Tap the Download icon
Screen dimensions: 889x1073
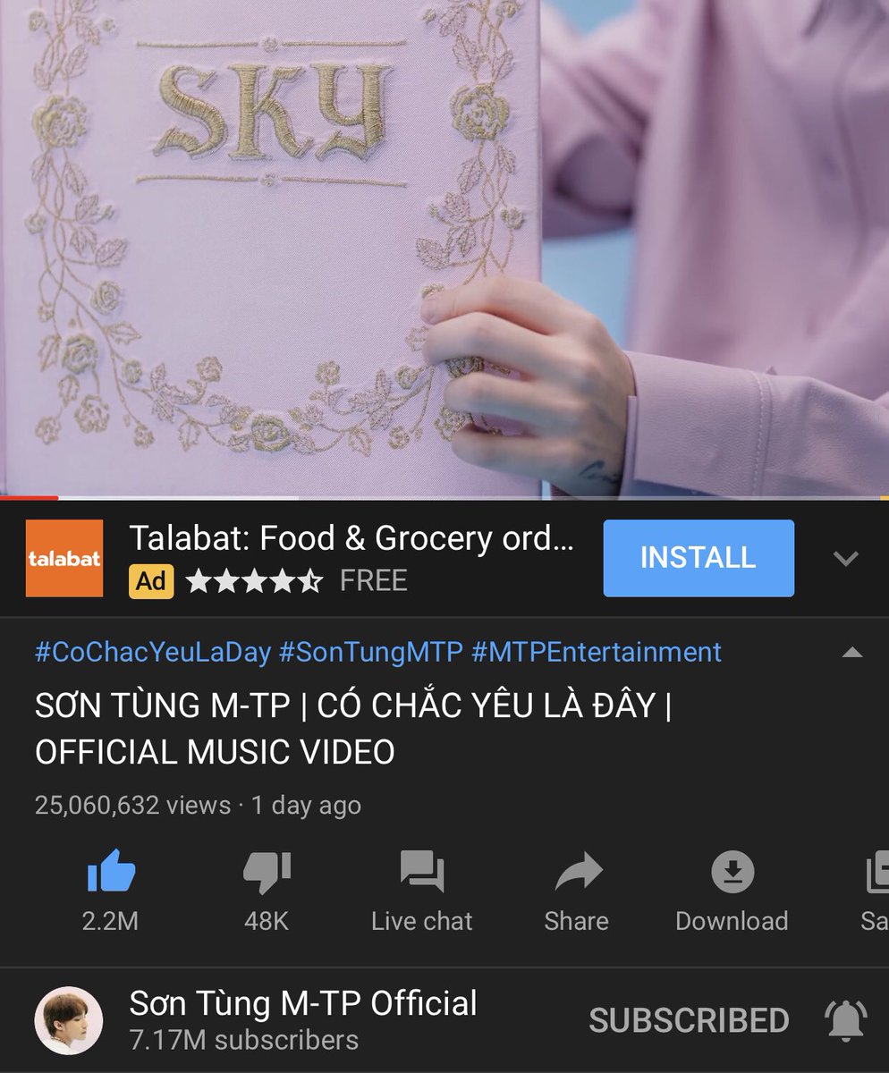coord(732,871)
